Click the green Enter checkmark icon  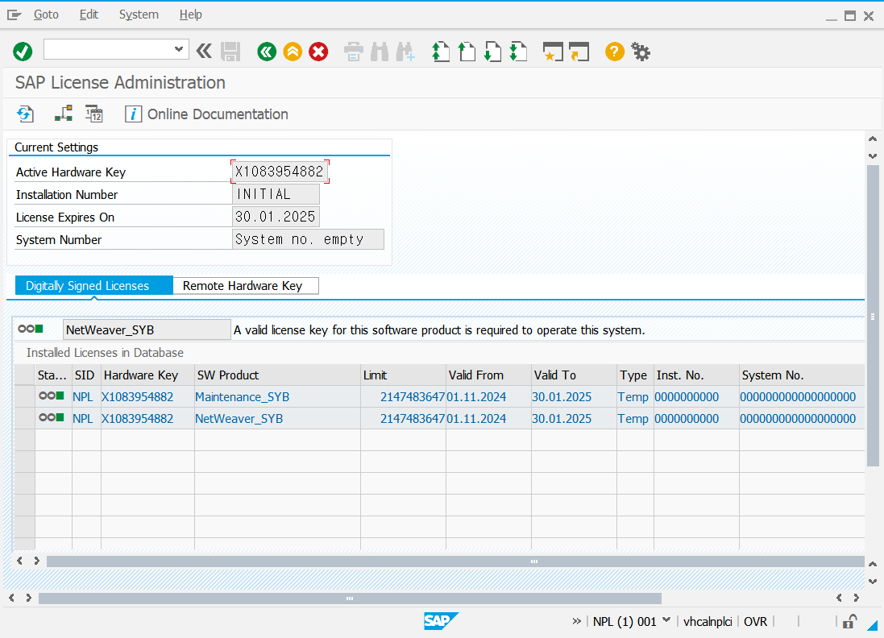pyautogui.click(x=23, y=52)
